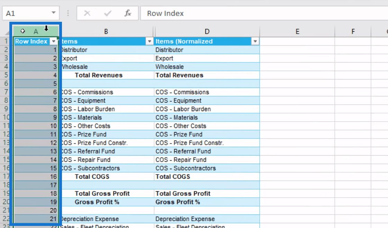Click COS - Prize Fund in column D
The height and width of the screenshot is (228, 388).
point(207,134)
